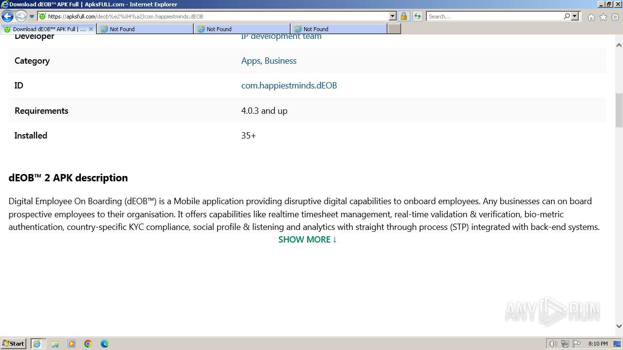Open the Apps category link
Image resolution: width=623 pixels, height=350 pixels.
tap(251, 61)
